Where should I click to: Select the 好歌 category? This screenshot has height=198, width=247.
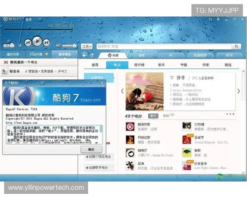[x=206, y=65]
